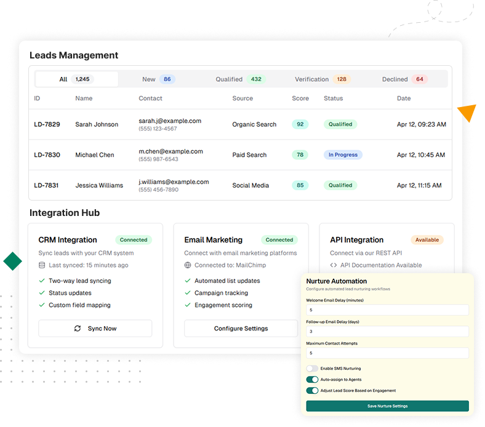Click checkmark beside Status updates
485x427 pixels.
tap(42, 293)
